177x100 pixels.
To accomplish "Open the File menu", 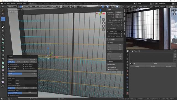I will [x=5, y=4].
